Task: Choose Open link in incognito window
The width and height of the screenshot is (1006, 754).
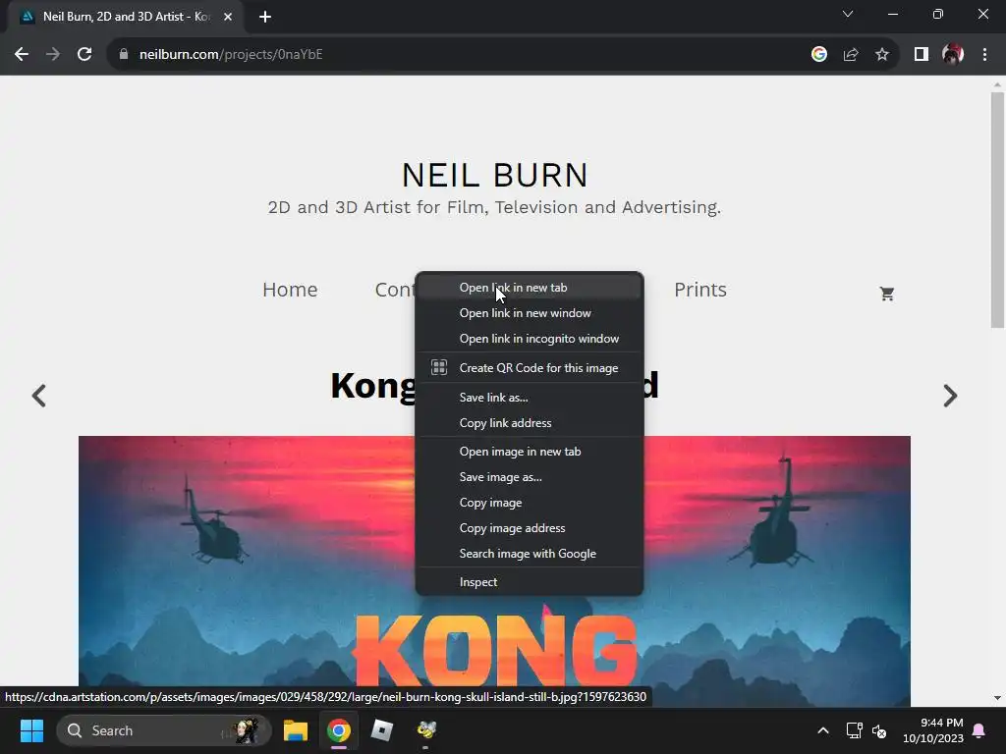Action: pyautogui.click(x=530, y=339)
